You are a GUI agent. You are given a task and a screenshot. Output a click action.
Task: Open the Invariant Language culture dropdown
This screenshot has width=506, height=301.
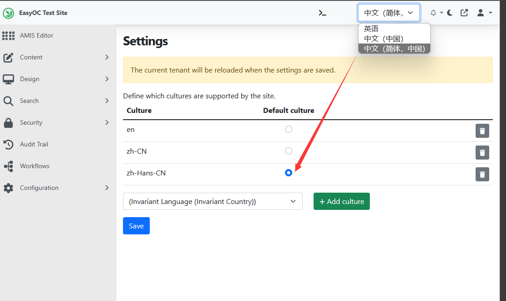212,201
